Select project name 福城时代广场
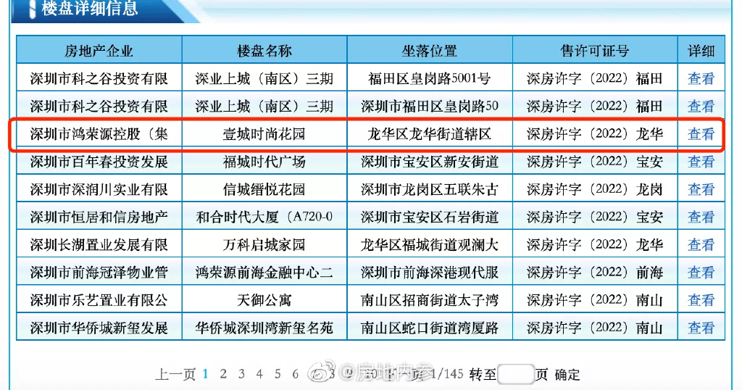This screenshot has height=390, width=742. (264, 162)
